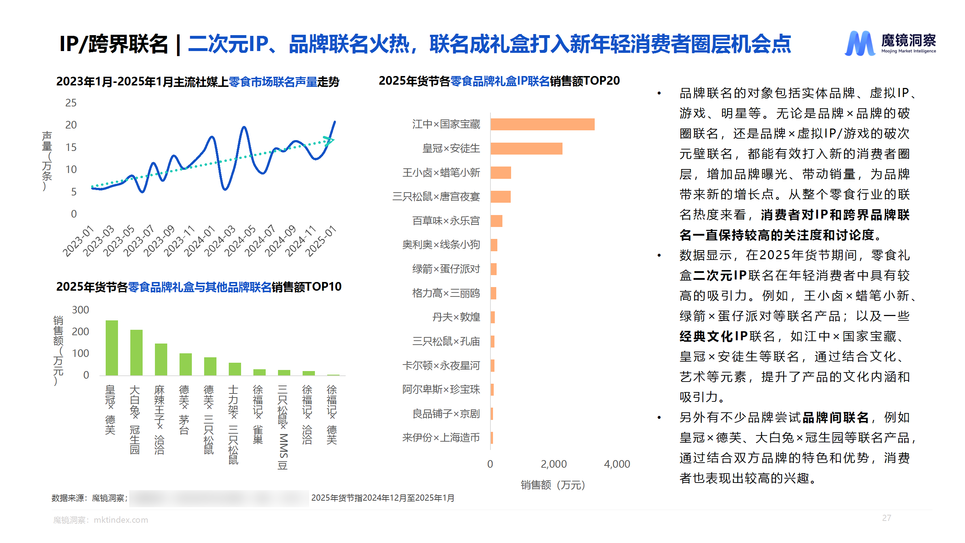
Task: Click the label '徐福记×雀巢'
Action: click(x=258, y=414)
